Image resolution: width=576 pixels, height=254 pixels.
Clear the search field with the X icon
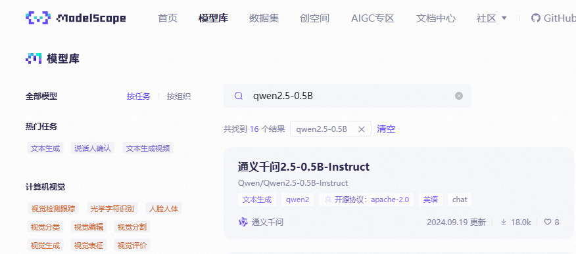point(459,96)
